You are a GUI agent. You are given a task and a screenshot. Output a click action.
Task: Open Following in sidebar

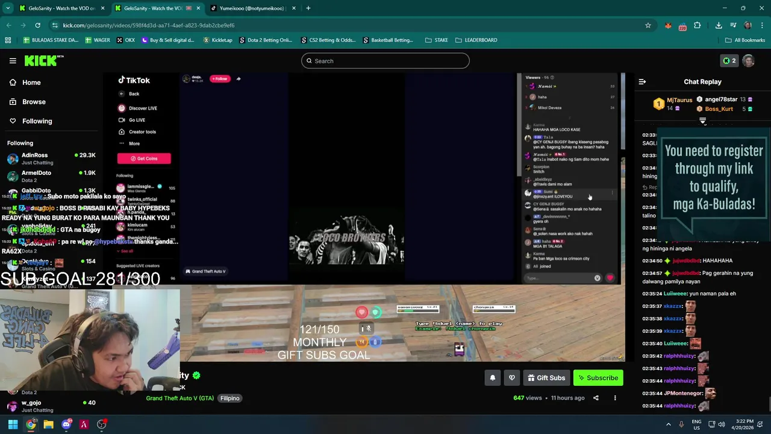(37, 121)
